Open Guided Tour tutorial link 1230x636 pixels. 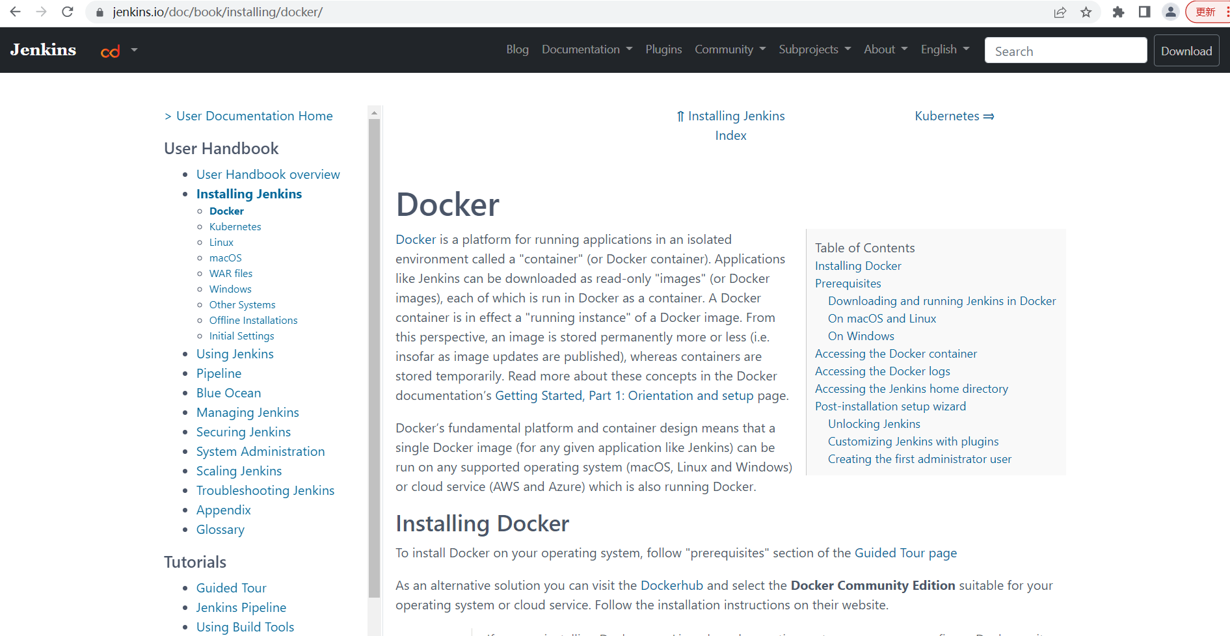(x=231, y=588)
